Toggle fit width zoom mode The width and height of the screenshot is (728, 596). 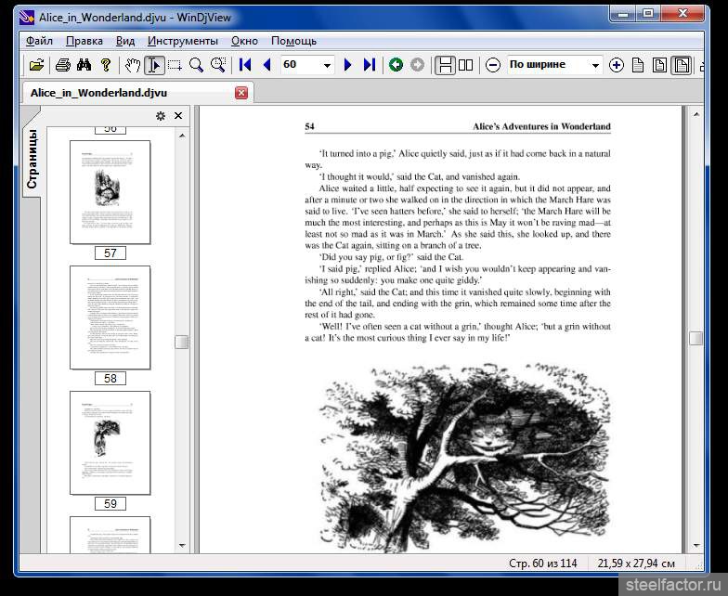682,65
